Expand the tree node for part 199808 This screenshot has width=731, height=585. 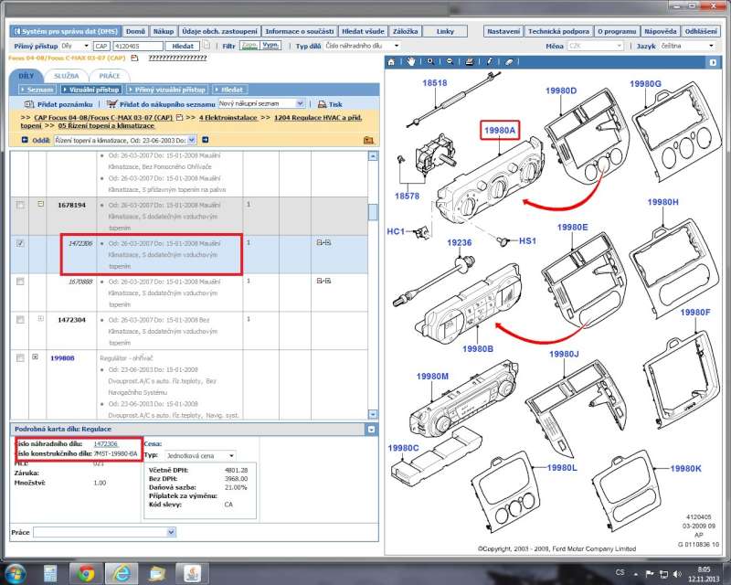click(x=35, y=357)
